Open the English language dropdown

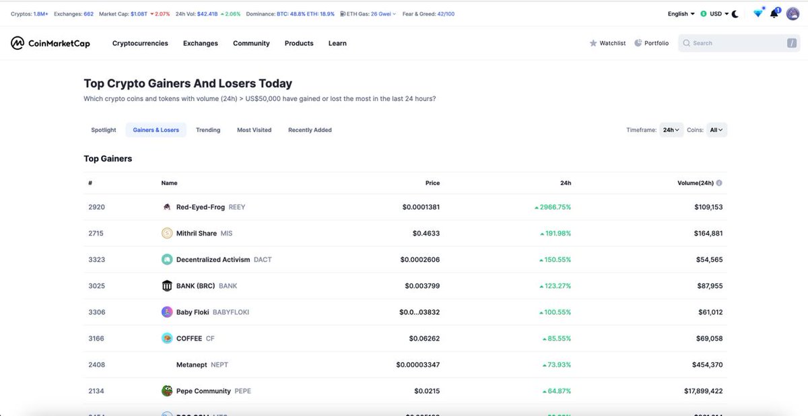pos(681,13)
